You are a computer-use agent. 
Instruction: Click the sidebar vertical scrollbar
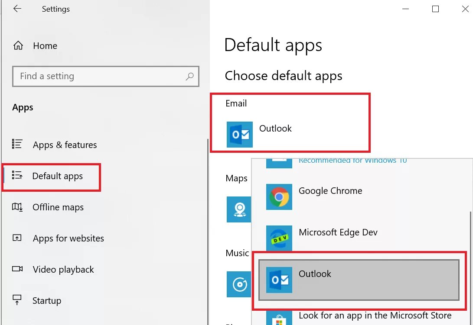tap(208, 232)
